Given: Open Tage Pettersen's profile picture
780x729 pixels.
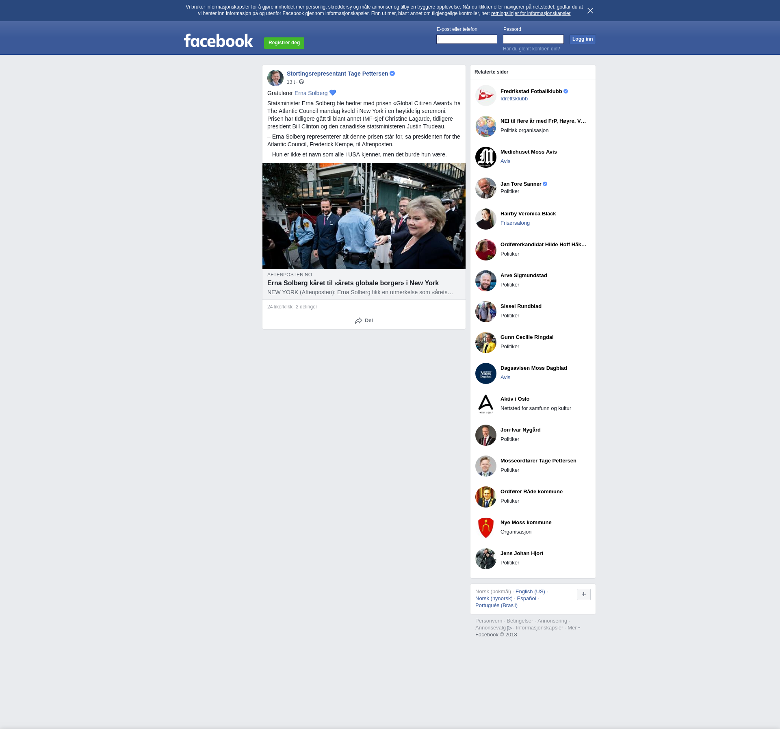Looking at the screenshot, I should pos(275,78).
